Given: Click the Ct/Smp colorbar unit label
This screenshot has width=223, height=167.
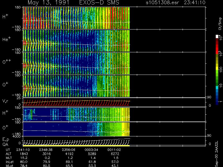Looking at the screenshot, I should [220, 24].
